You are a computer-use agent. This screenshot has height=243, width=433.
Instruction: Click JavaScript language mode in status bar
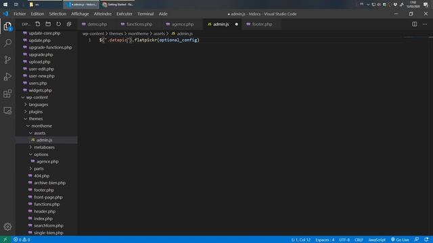click(x=377, y=240)
